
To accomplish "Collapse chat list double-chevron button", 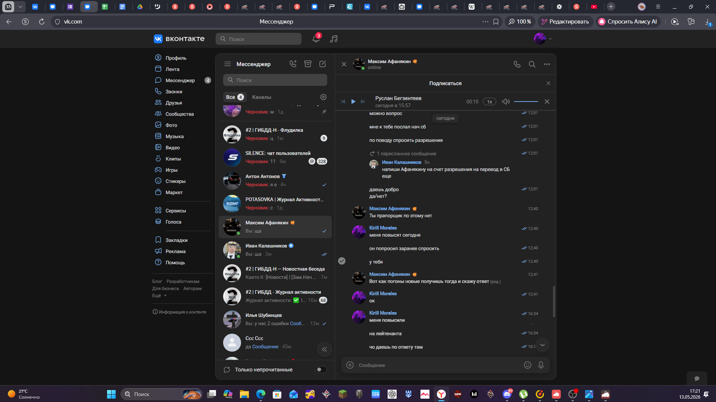I will tap(324, 349).
